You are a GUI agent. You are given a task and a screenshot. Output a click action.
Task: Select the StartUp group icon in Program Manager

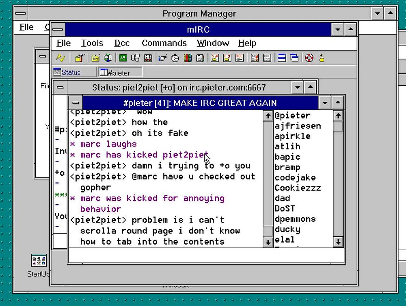[x=39, y=265]
